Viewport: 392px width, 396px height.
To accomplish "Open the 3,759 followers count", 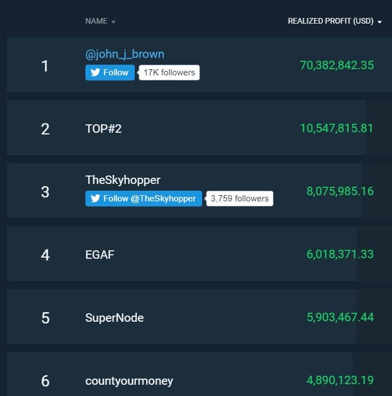I will click(x=240, y=199).
